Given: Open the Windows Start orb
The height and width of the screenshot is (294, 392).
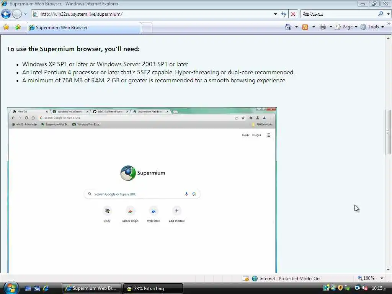Looking at the screenshot, I should (11, 288).
